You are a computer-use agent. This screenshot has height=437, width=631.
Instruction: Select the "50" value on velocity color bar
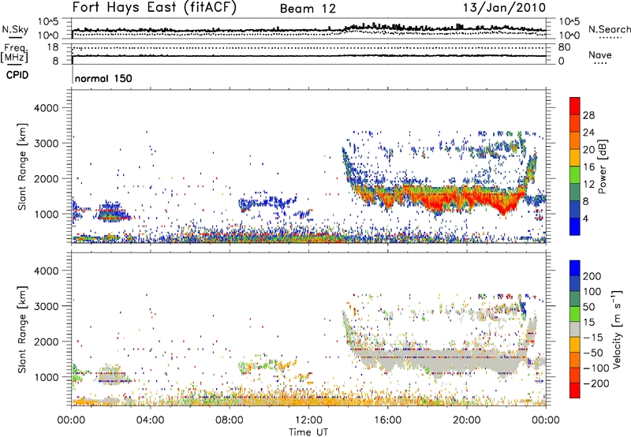click(x=588, y=307)
